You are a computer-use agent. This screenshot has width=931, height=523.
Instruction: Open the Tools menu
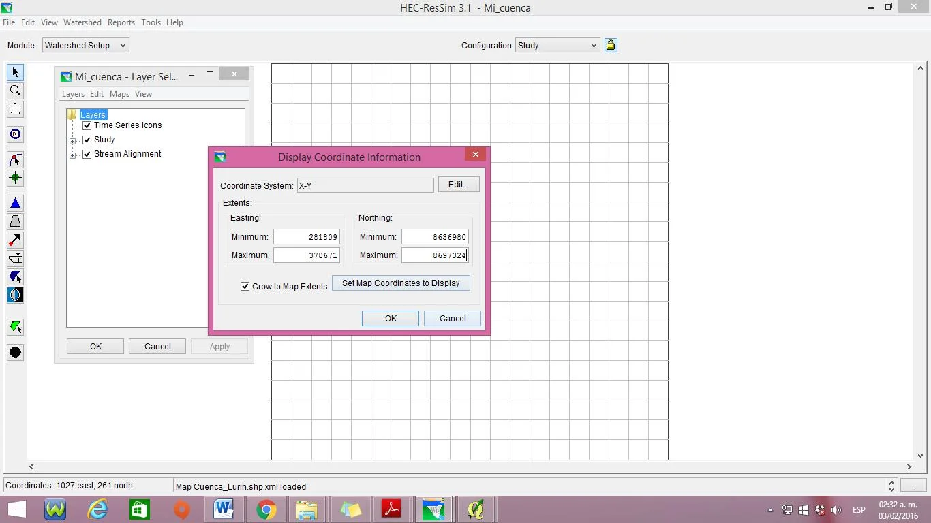pyautogui.click(x=151, y=22)
